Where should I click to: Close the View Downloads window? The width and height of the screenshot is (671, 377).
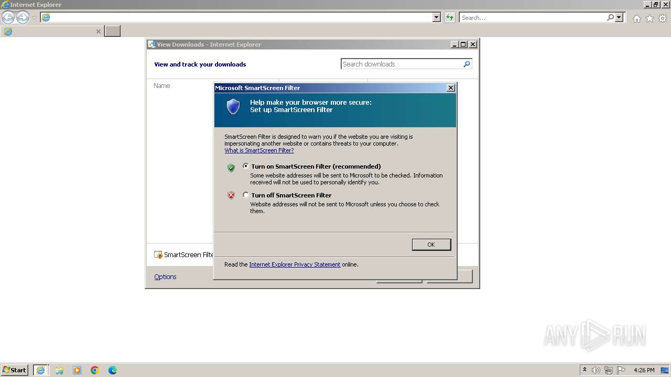click(x=472, y=45)
